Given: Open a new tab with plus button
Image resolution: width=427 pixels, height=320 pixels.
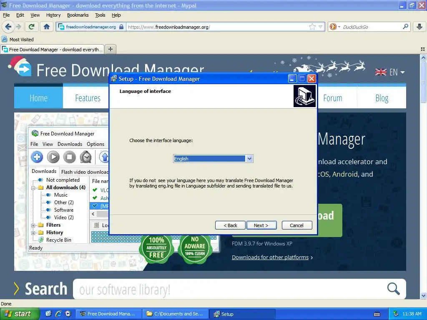Looking at the screenshot, I should [110, 49].
